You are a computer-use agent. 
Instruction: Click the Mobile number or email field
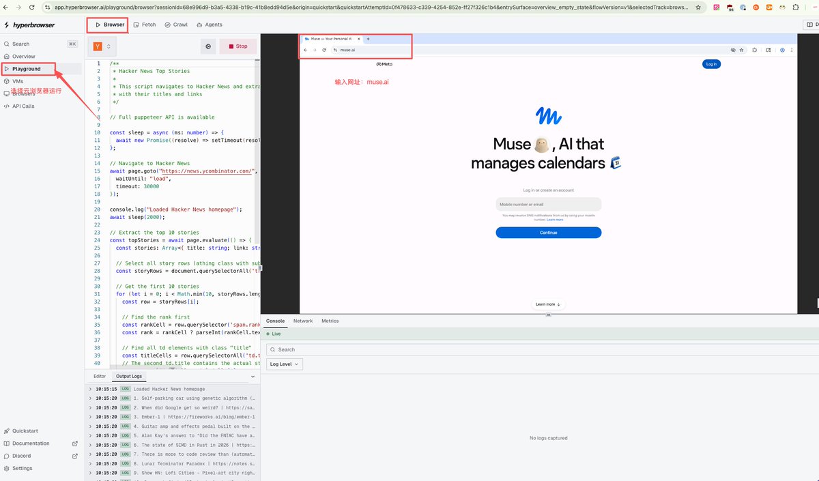click(x=549, y=204)
